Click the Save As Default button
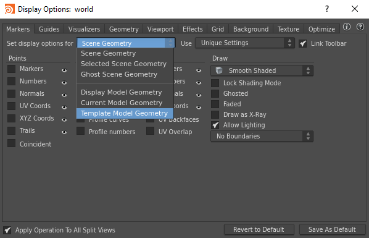The image size is (369, 238). point(332,229)
